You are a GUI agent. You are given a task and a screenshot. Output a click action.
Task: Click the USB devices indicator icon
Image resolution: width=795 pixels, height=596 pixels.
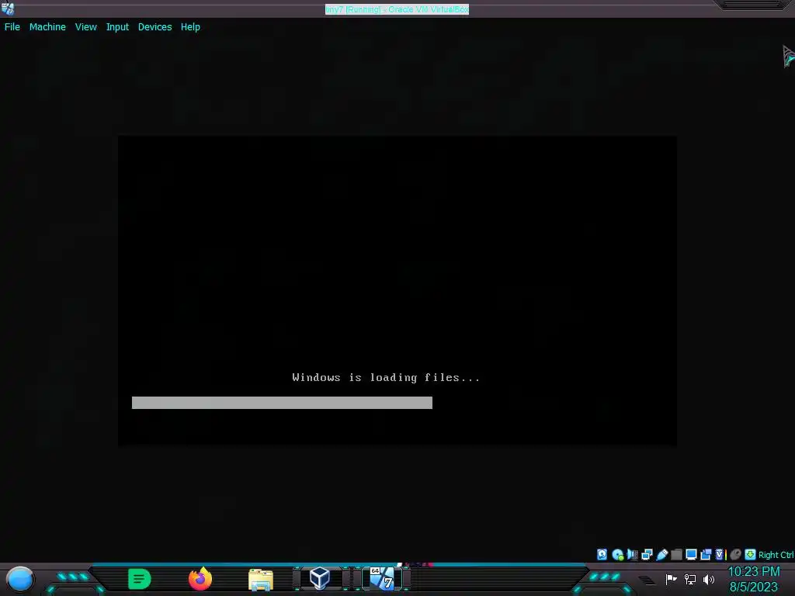tap(661, 554)
